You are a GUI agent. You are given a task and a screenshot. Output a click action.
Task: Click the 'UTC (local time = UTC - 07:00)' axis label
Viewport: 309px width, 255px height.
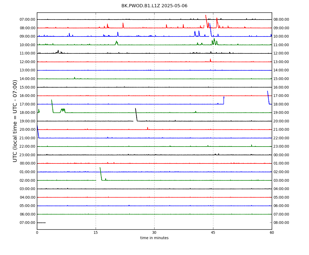coord(15,121)
